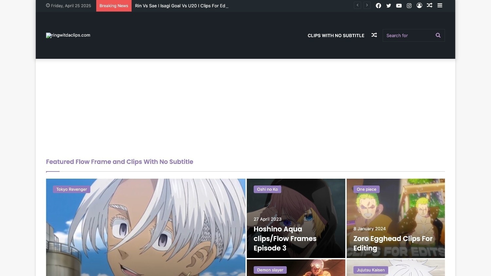Image resolution: width=491 pixels, height=276 pixels.
Task: Click the 8 January 2024 post date
Action: pyautogui.click(x=370, y=229)
